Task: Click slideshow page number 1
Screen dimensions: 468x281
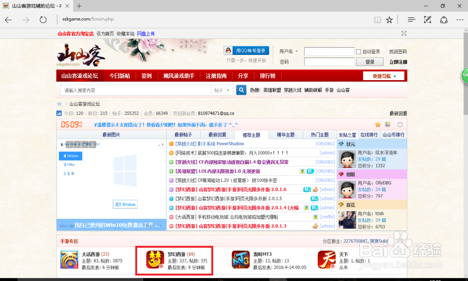Action: click(x=62, y=145)
